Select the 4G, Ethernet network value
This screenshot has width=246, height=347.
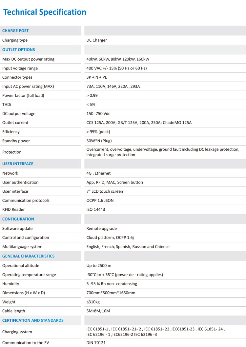[98, 173]
